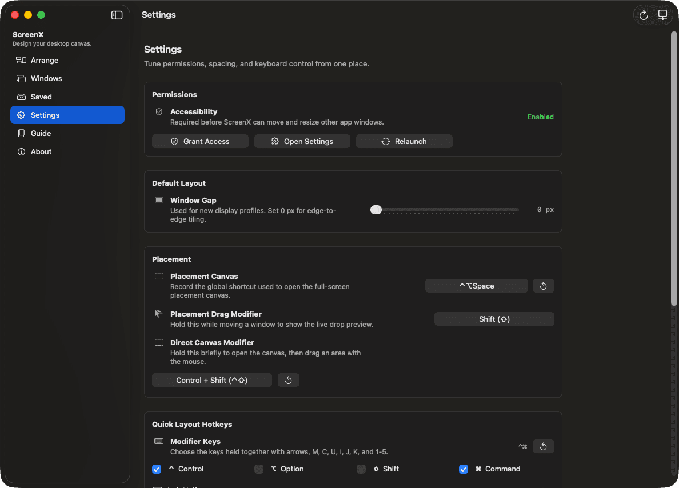Click the Window Gap slider track

coord(445,210)
